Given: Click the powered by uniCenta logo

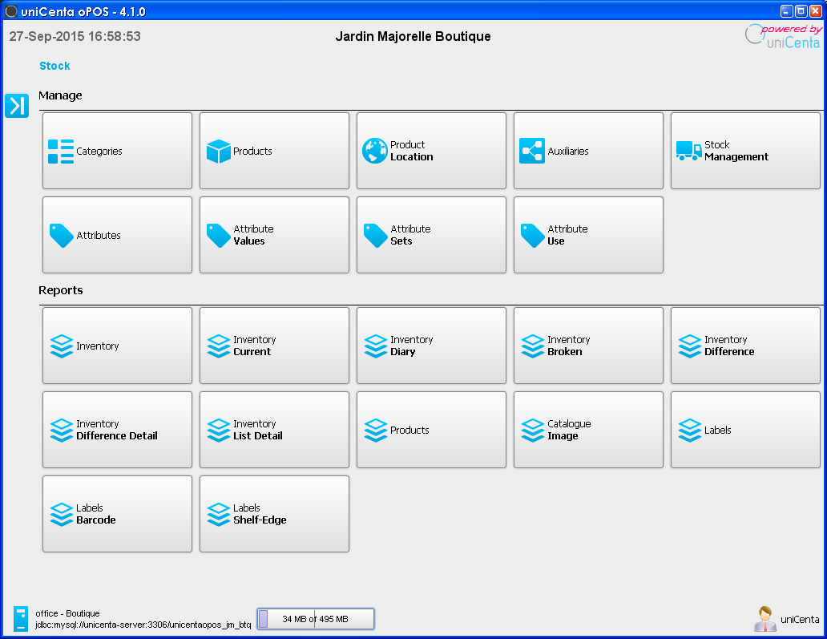Looking at the screenshot, I should coord(783,36).
